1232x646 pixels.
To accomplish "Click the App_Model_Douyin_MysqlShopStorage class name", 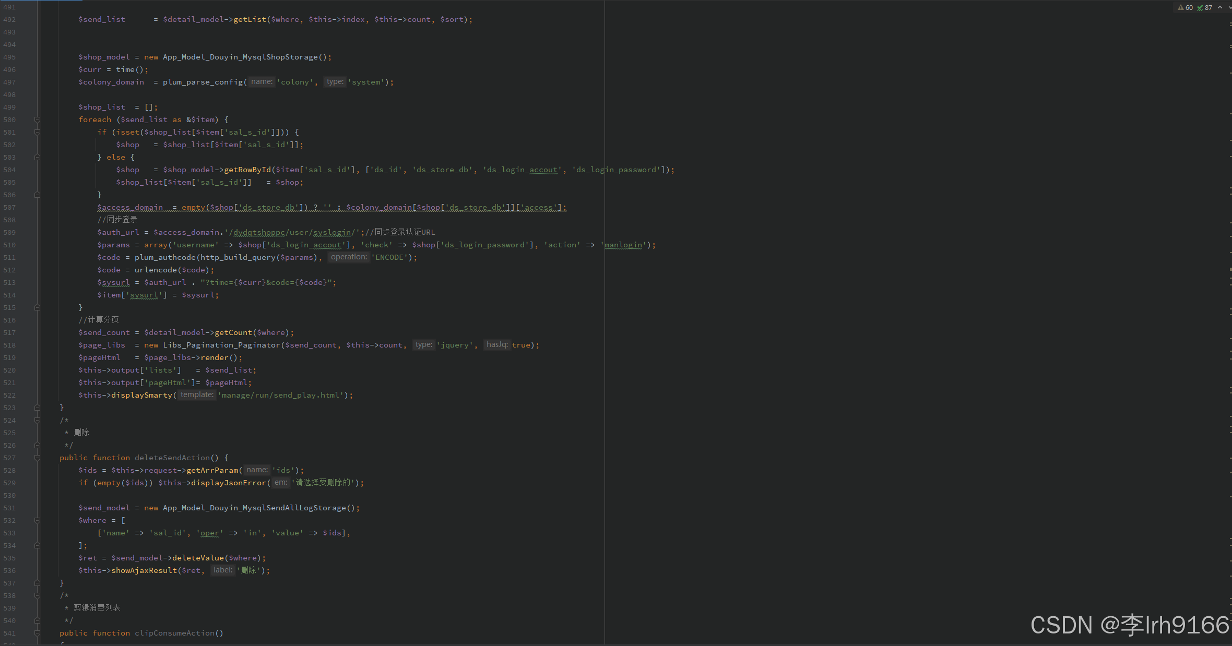I will coord(240,57).
